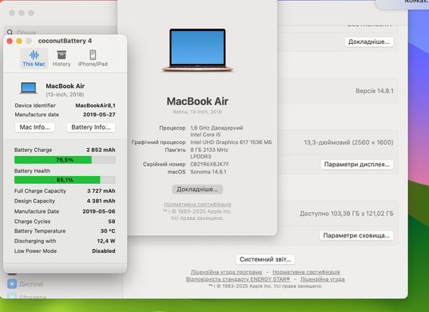
Task: Click the search magnifier in System Settings
Action: 10,32
